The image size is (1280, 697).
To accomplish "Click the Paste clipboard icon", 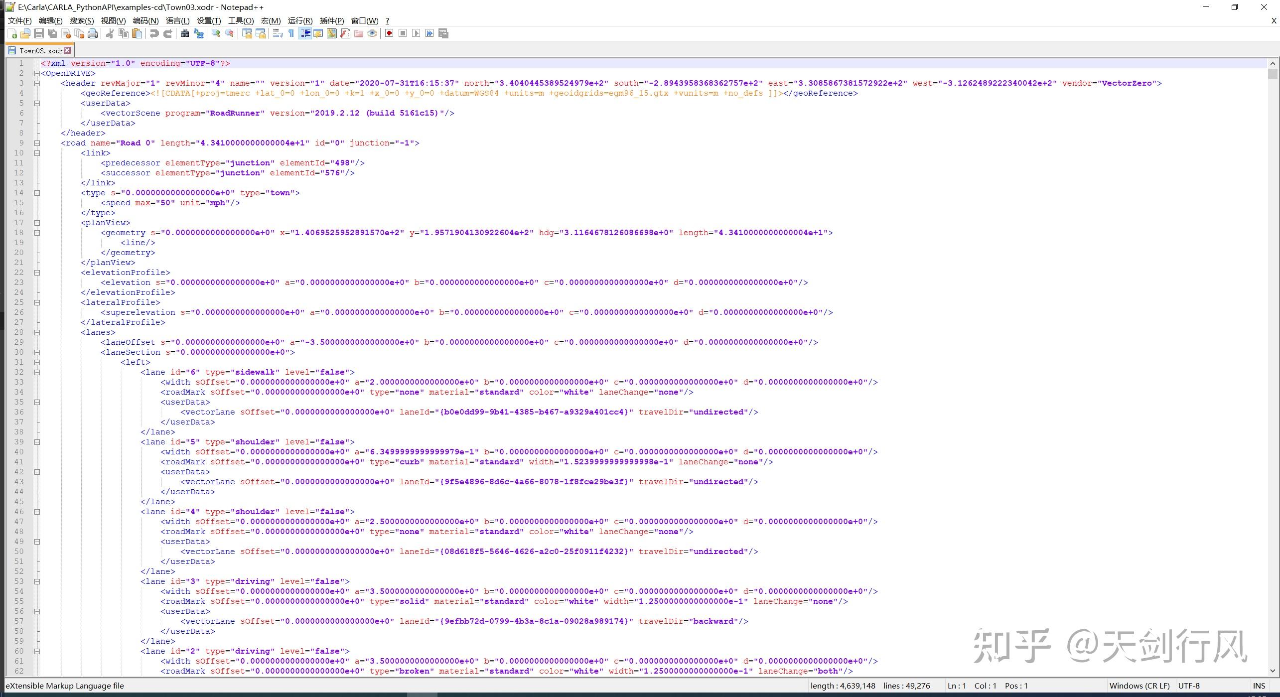I will (x=137, y=33).
